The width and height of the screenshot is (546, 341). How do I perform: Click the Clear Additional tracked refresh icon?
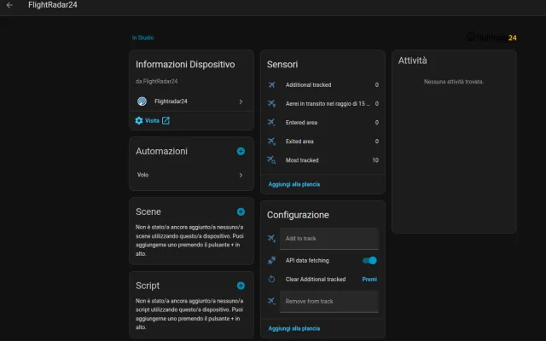271,279
